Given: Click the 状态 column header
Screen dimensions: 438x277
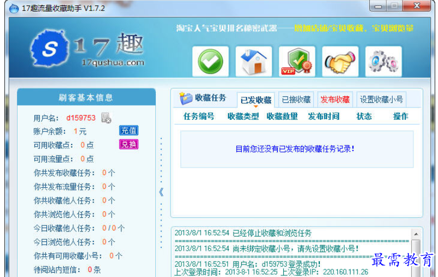Looking at the screenshot, I should [364, 116].
